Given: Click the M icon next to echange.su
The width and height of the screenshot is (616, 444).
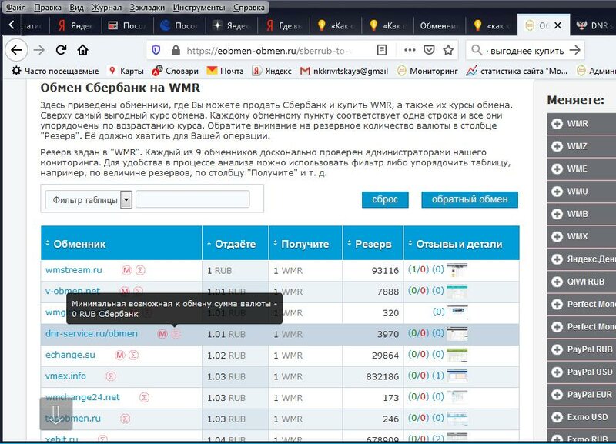Looking at the screenshot, I should [x=120, y=355].
